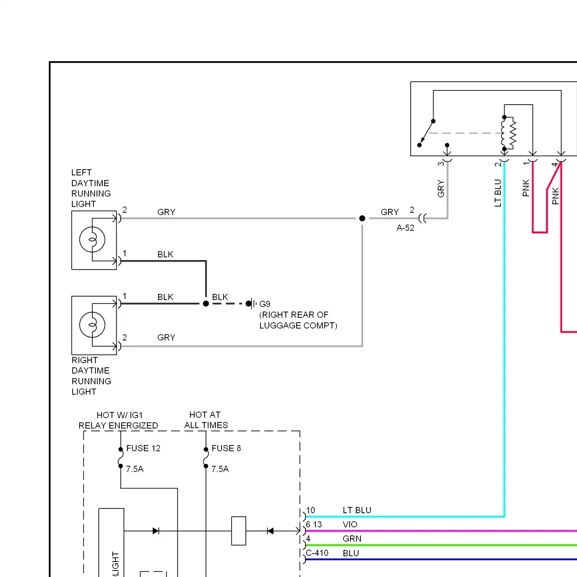Click the LEFT DAYTIME RUNNING LIGHT label
Screen dimensions: 577x577
[91, 188]
